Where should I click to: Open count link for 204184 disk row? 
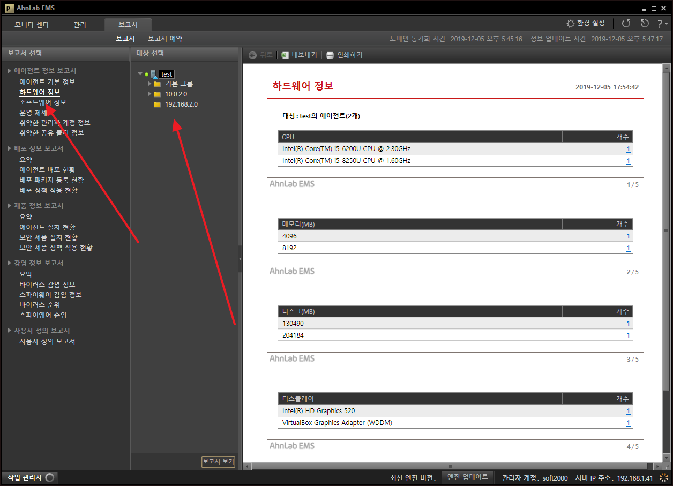click(x=628, y=335)
